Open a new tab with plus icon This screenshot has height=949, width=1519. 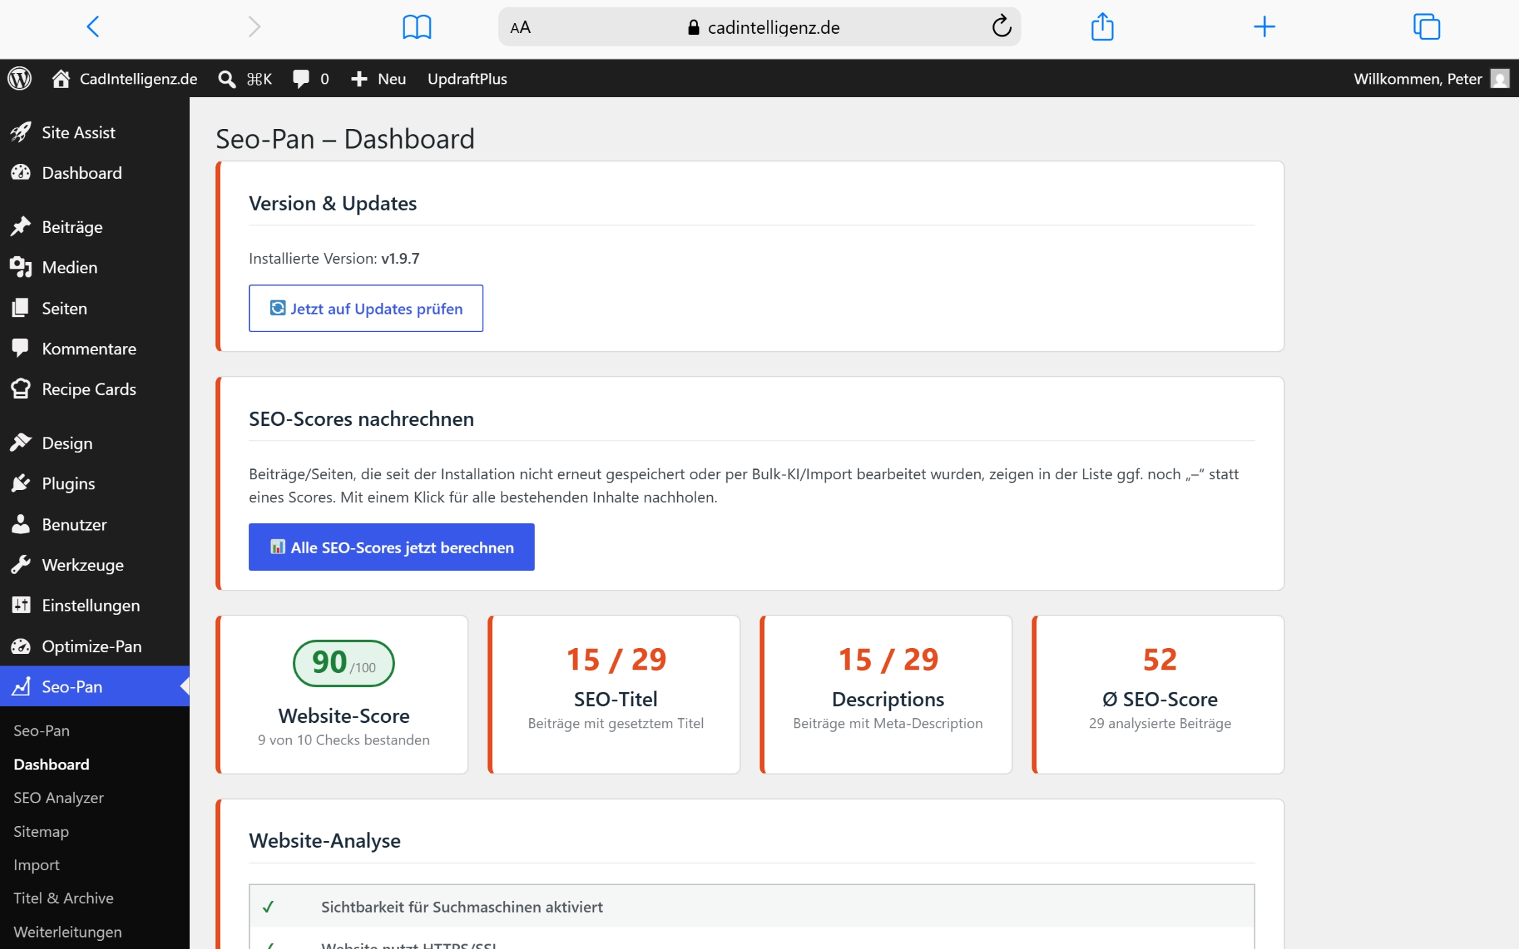tap(1264, 27)
